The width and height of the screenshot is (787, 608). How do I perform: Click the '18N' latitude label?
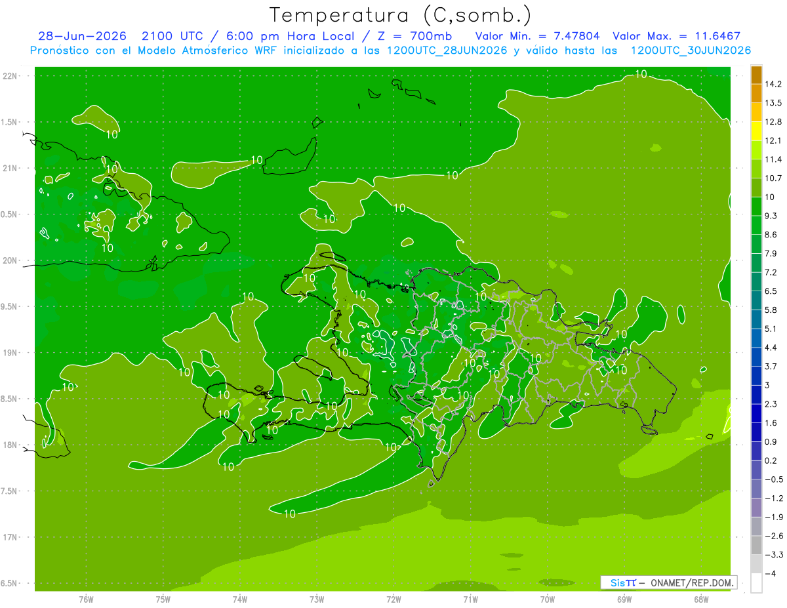click(x=10, y=445)
